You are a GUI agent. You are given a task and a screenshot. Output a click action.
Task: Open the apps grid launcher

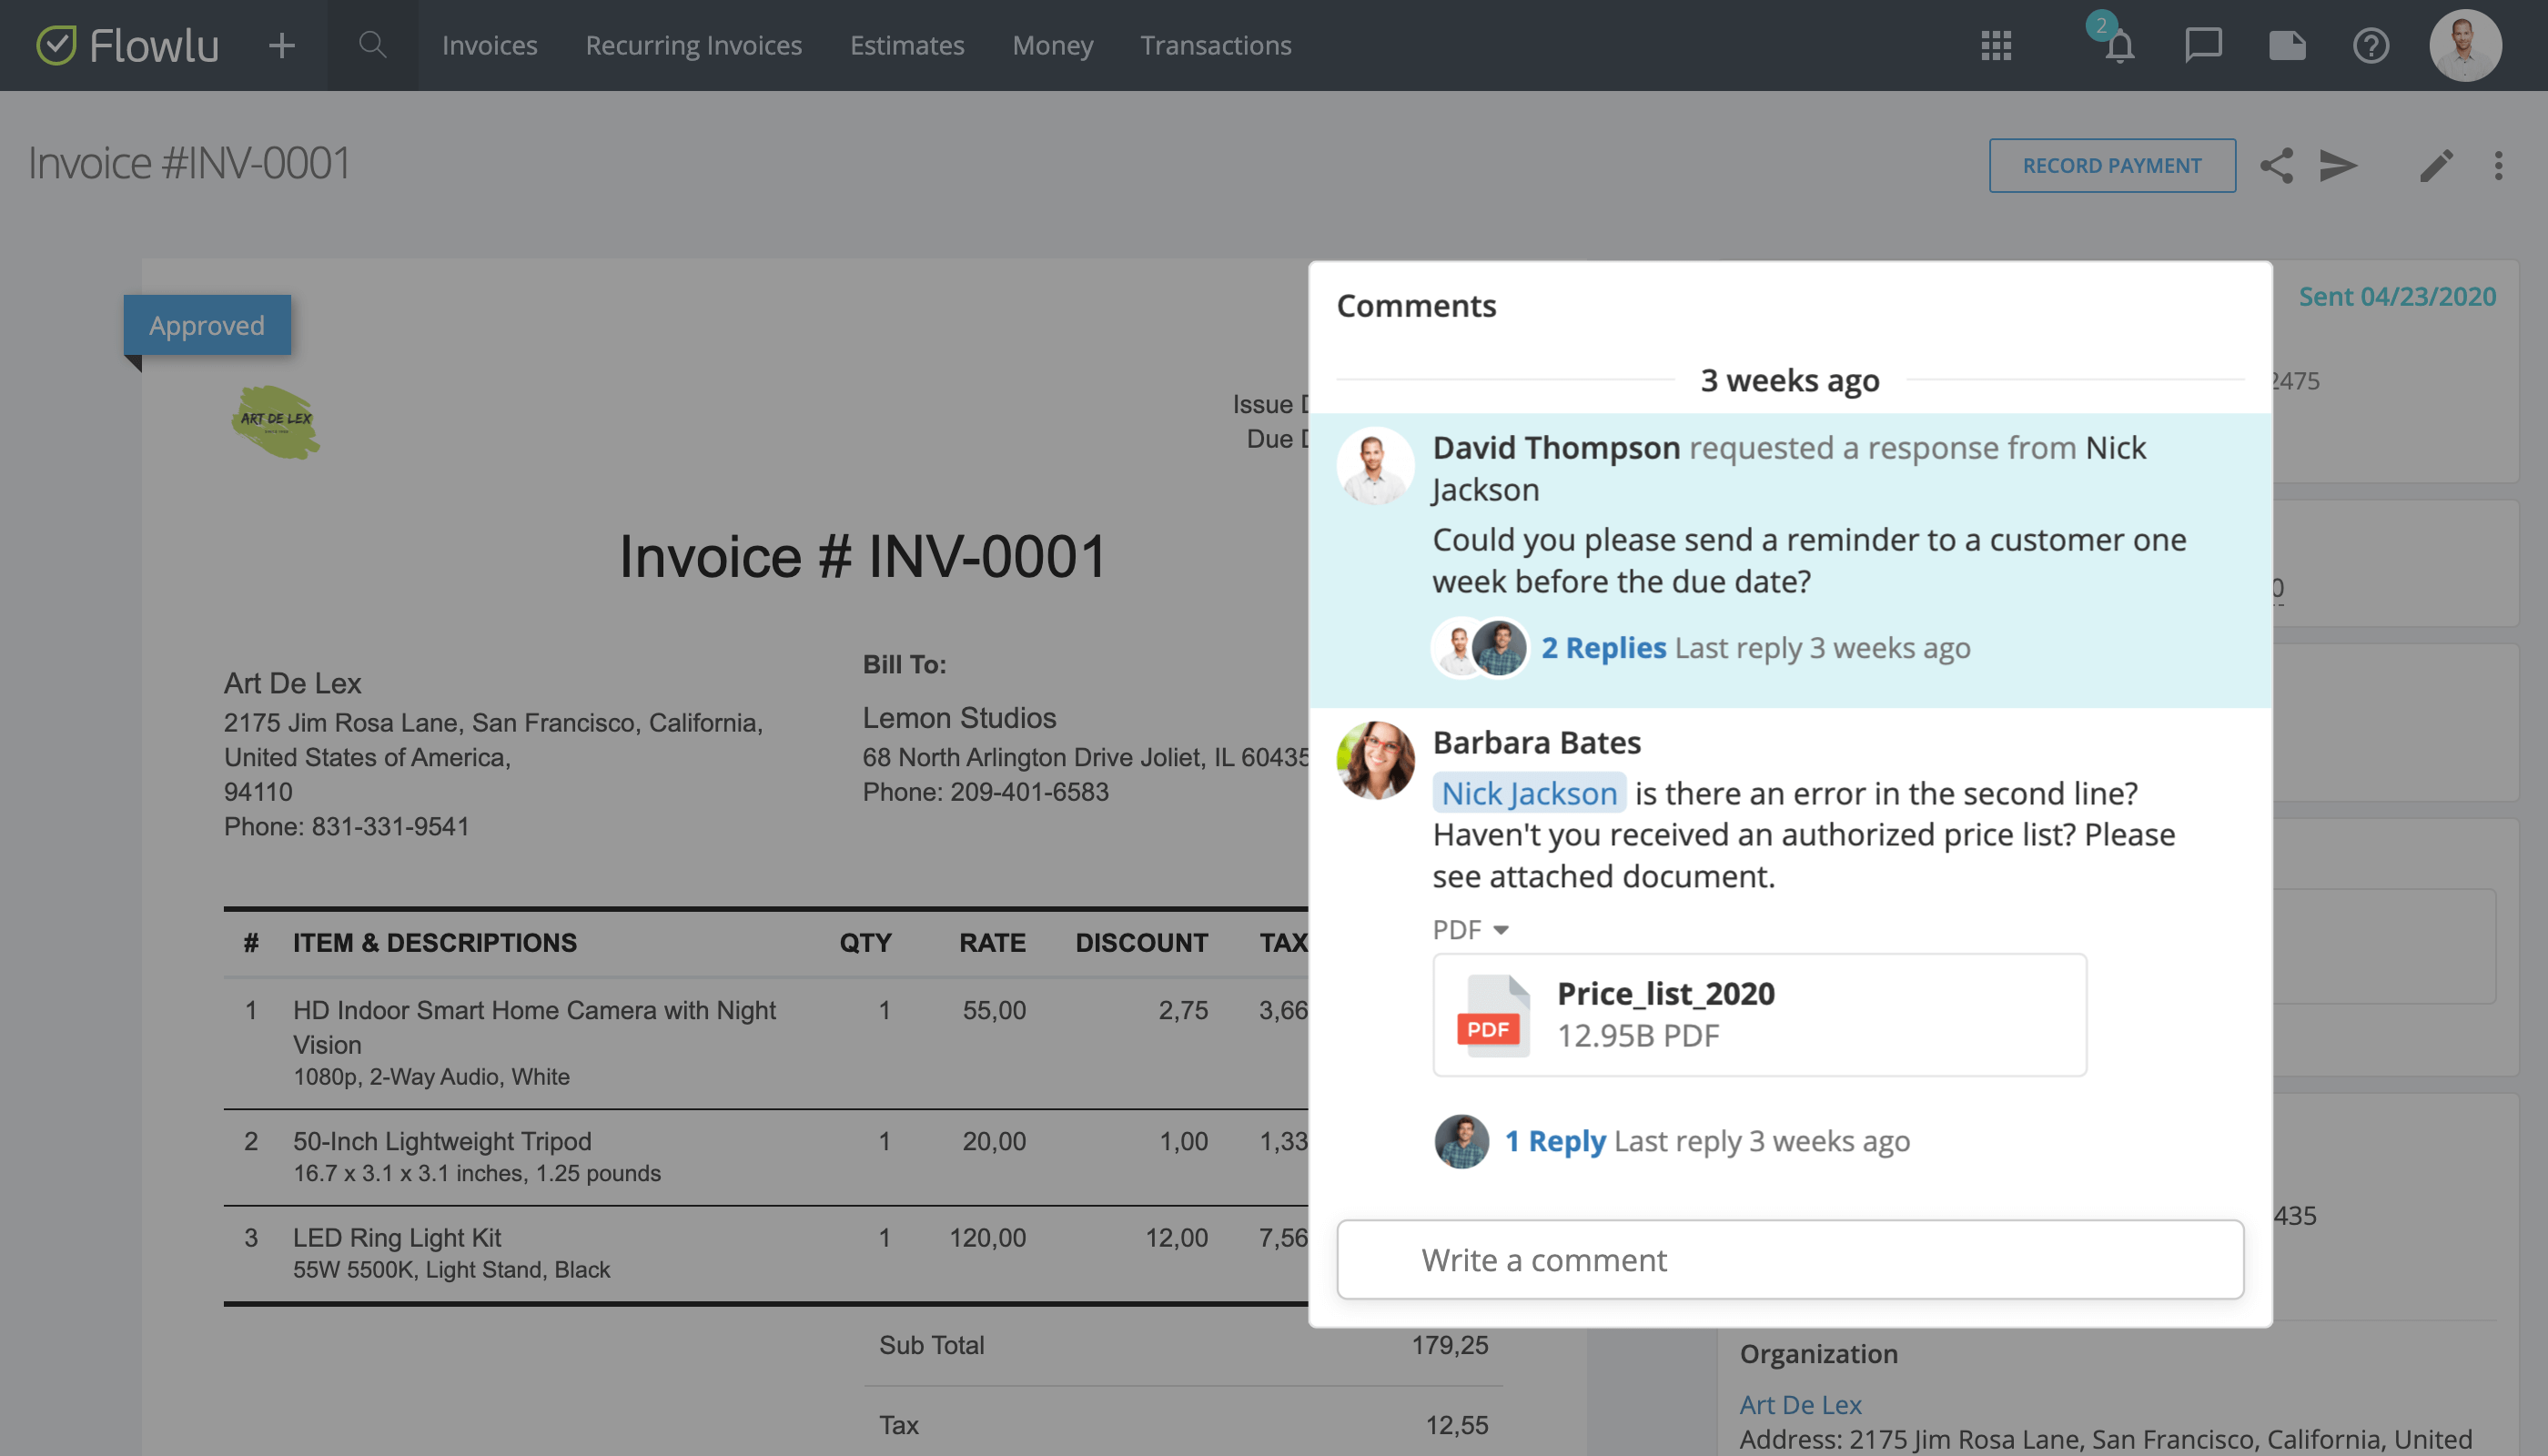(1996, 45)
